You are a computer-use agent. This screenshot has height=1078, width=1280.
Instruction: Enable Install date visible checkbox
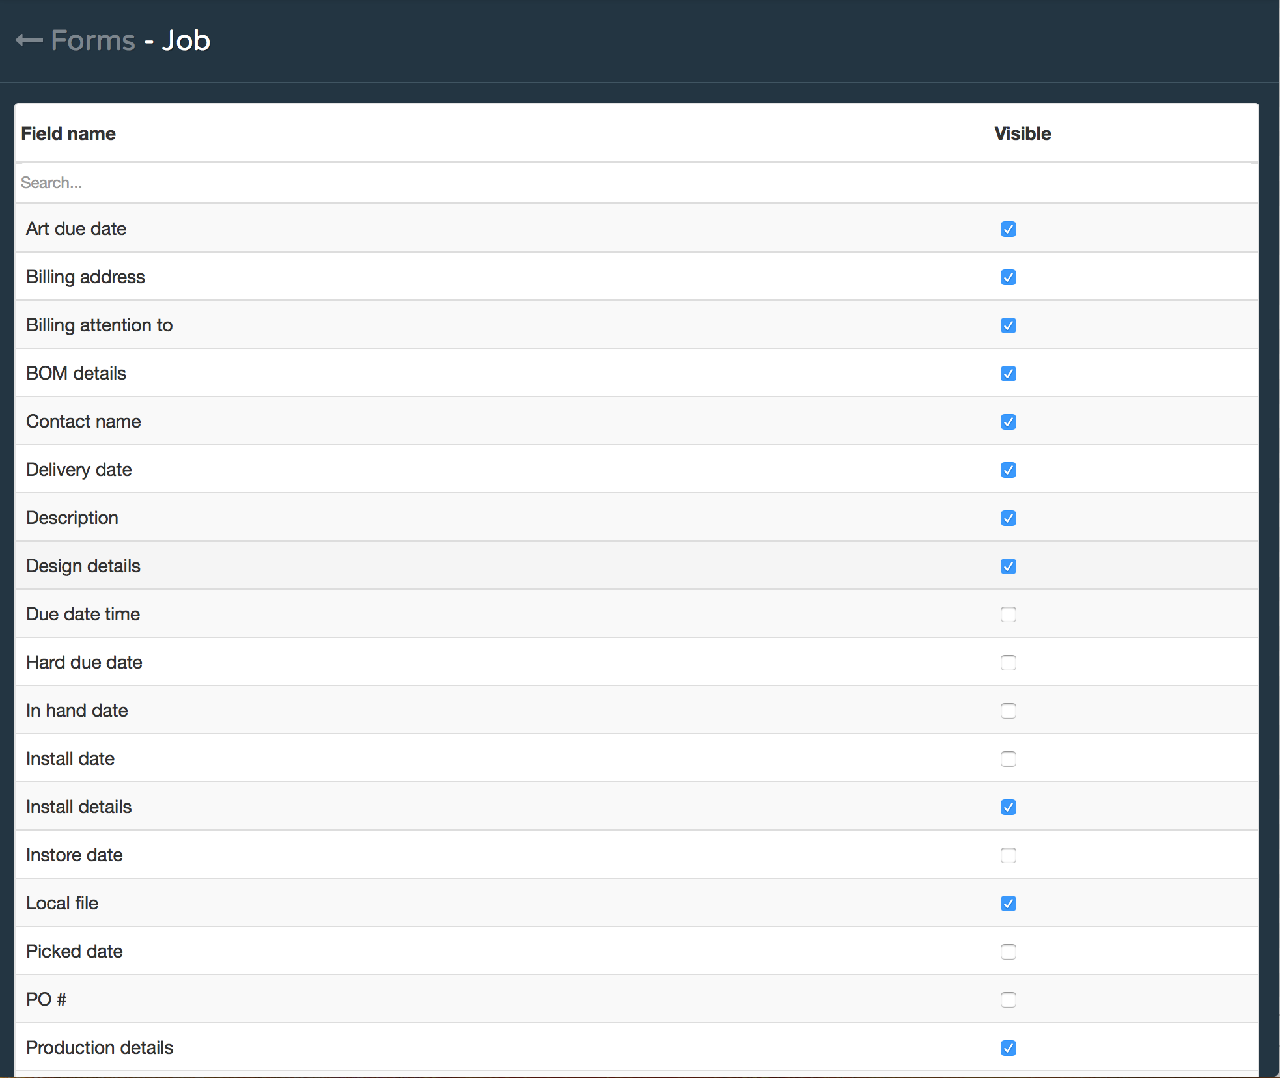[1008, 759]
